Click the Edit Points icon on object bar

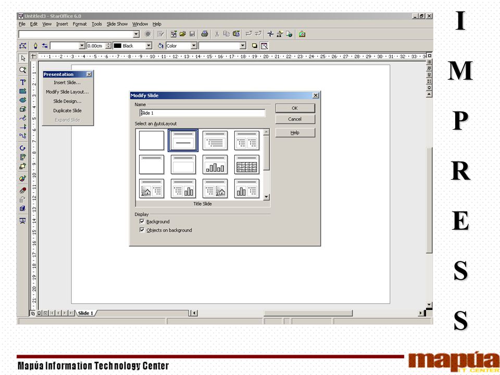tap(22, 46)
